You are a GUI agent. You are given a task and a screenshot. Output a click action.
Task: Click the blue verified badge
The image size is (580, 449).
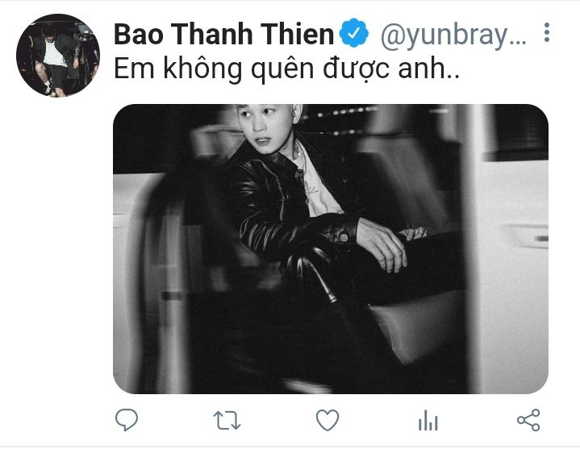[x=354, y=33]
